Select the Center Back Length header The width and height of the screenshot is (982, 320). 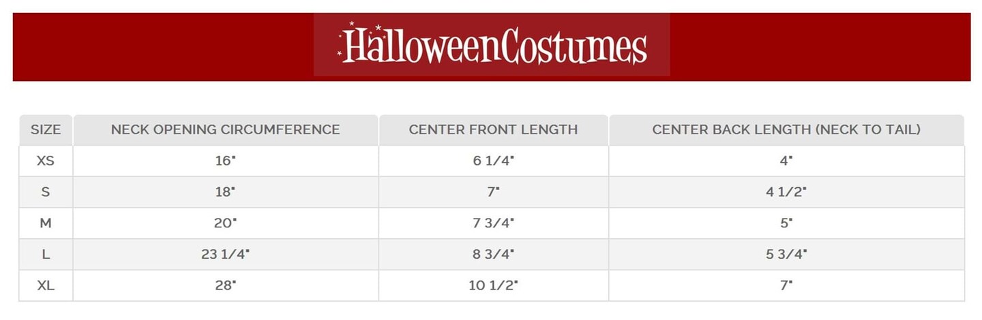click(786, 129)
